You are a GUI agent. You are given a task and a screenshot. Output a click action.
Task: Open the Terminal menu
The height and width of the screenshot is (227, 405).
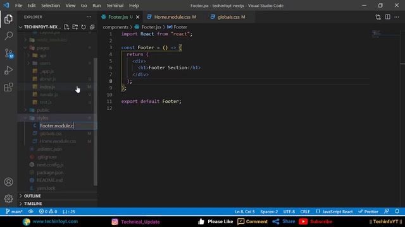tap(115, 6)
